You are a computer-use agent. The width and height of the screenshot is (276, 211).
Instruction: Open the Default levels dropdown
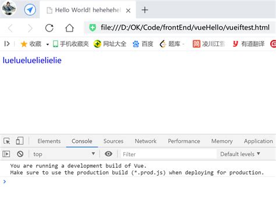[240, 154]
